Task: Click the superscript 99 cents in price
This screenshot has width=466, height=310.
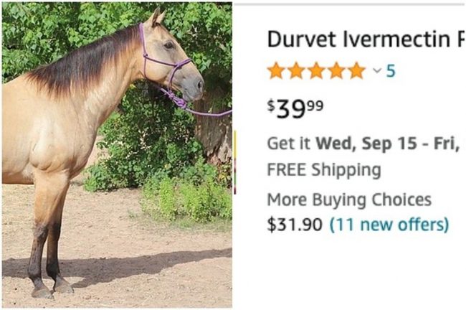Action: click(x=315, y=105)
